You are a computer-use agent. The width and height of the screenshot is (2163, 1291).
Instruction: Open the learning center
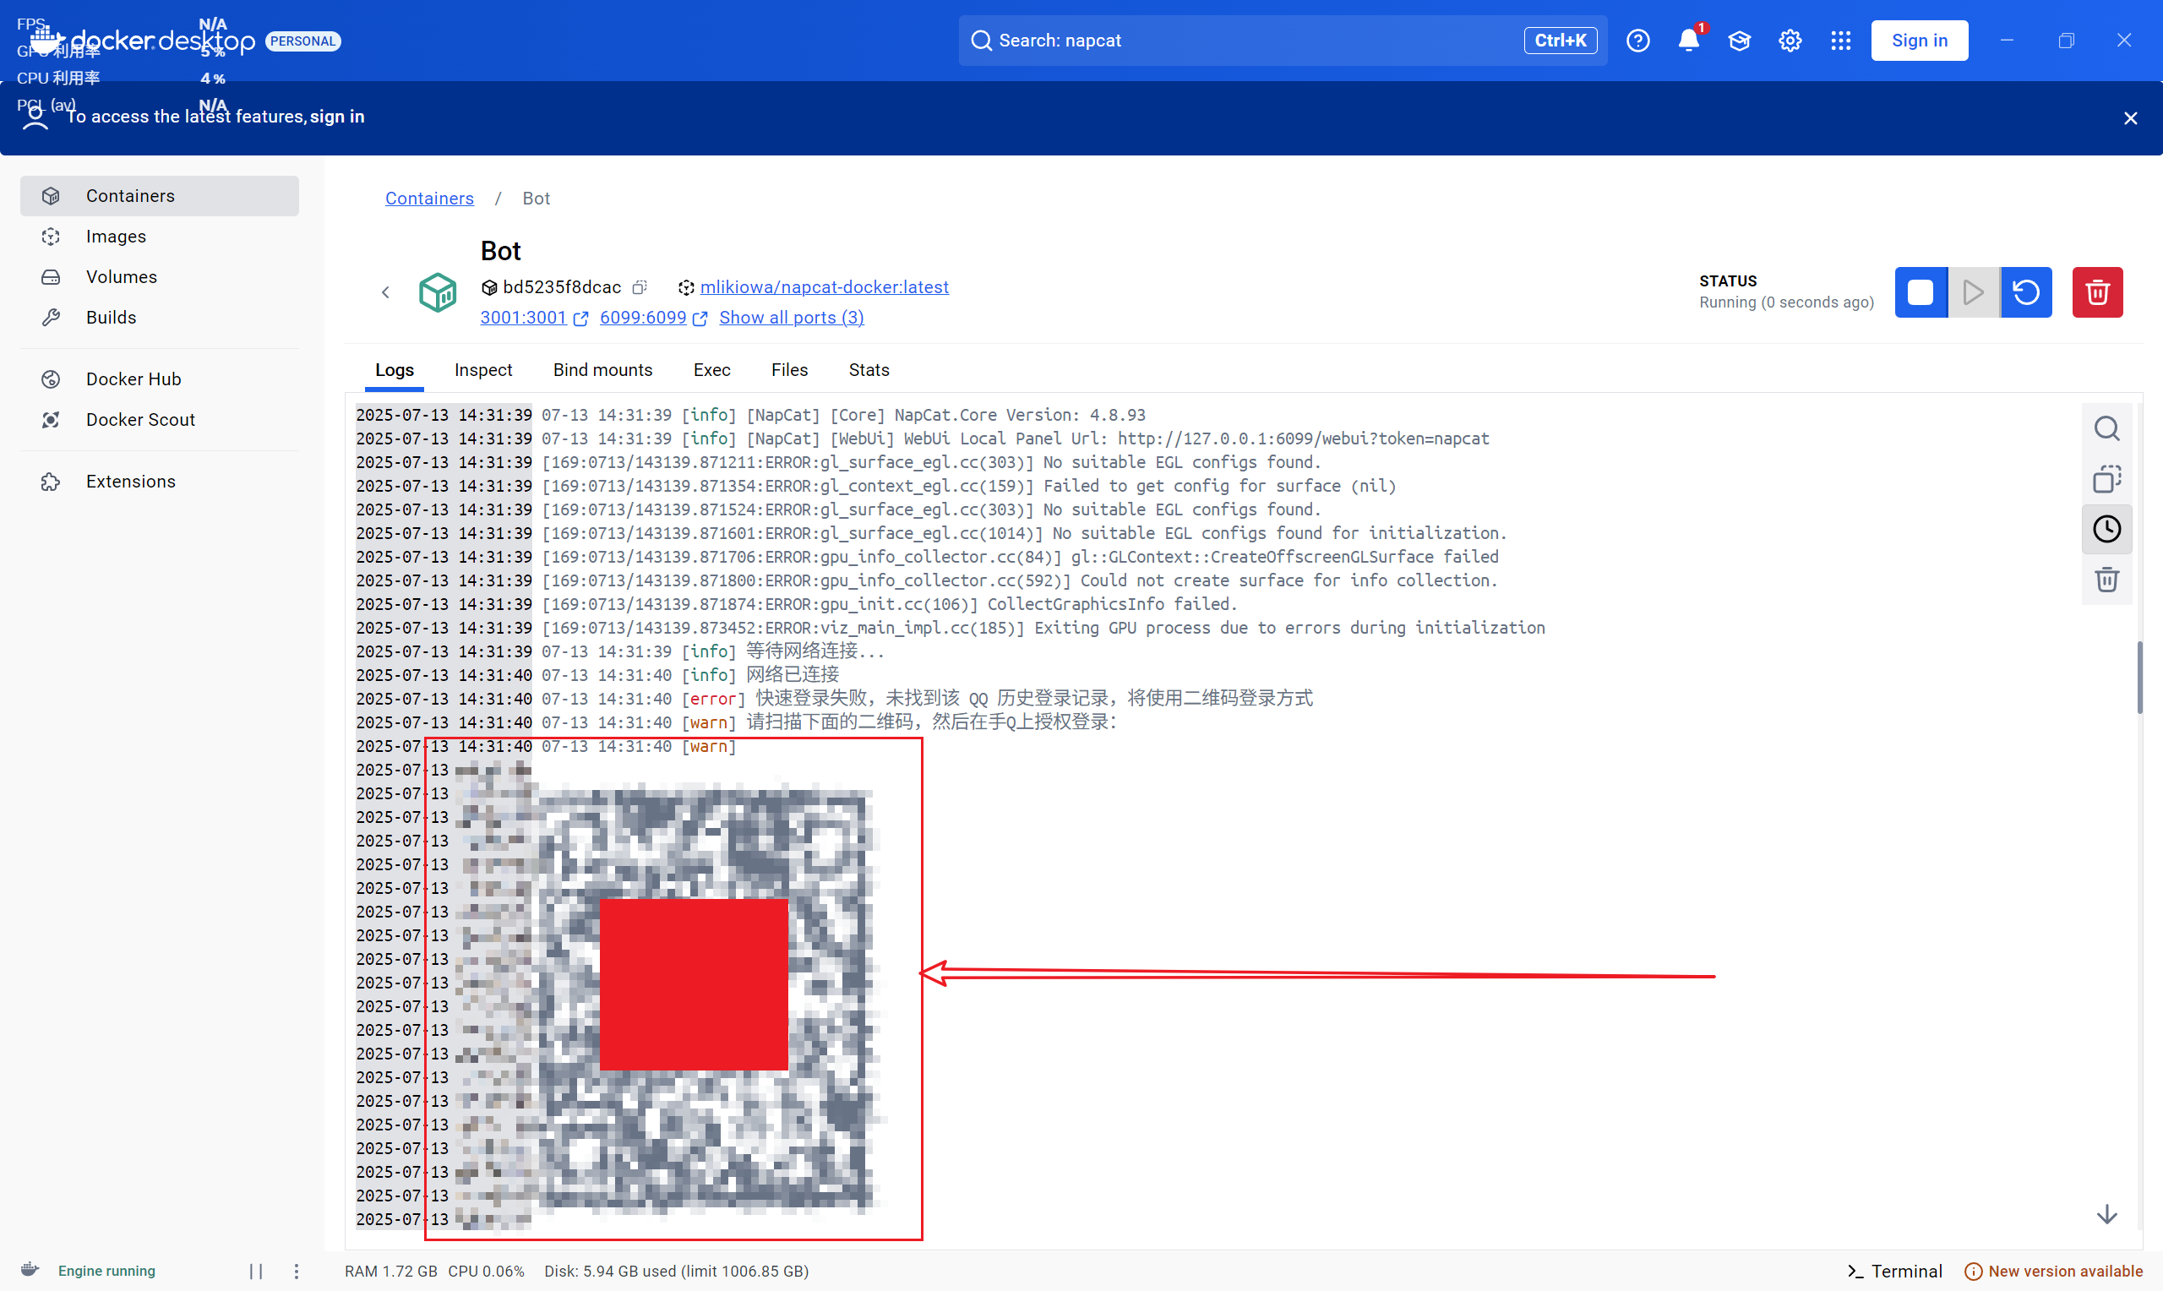(1739, 40)
